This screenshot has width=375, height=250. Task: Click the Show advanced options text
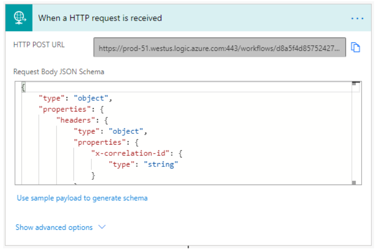(x=54, y=227)
